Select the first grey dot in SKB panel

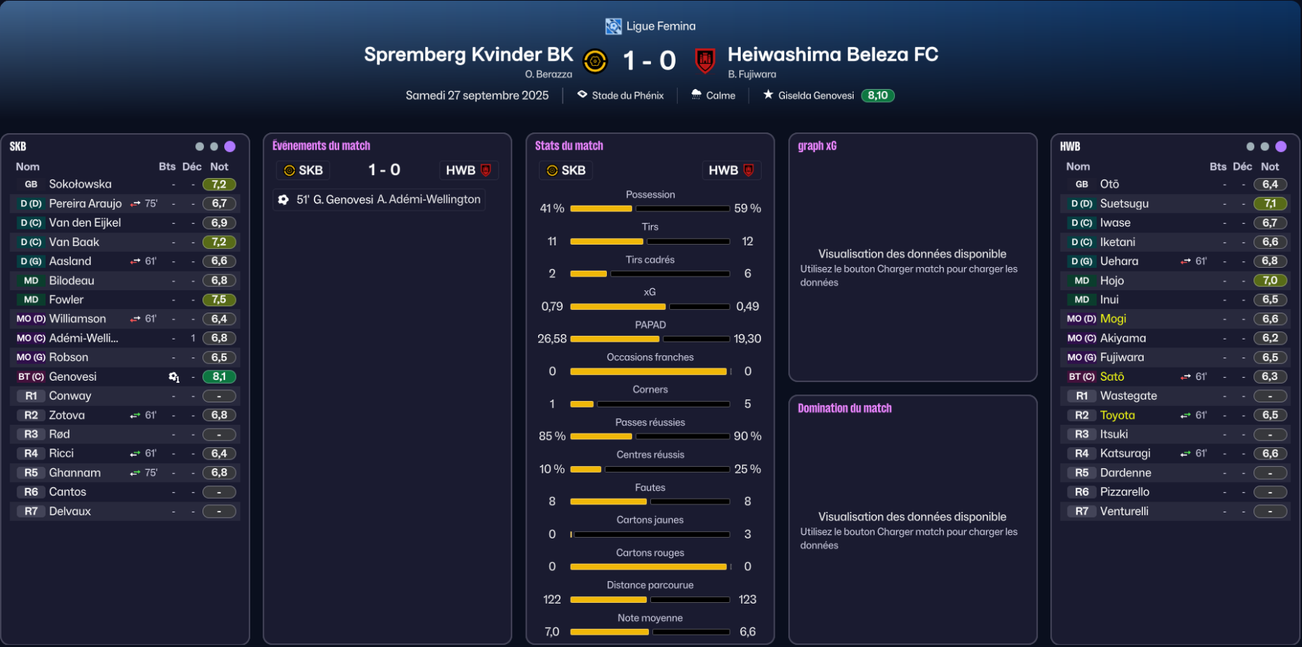(200, 146)
